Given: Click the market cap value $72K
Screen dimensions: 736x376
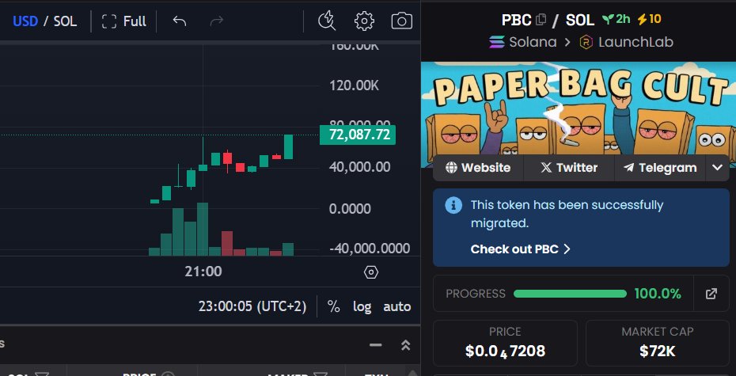Looking at the screenshot, I should (657, 351).
